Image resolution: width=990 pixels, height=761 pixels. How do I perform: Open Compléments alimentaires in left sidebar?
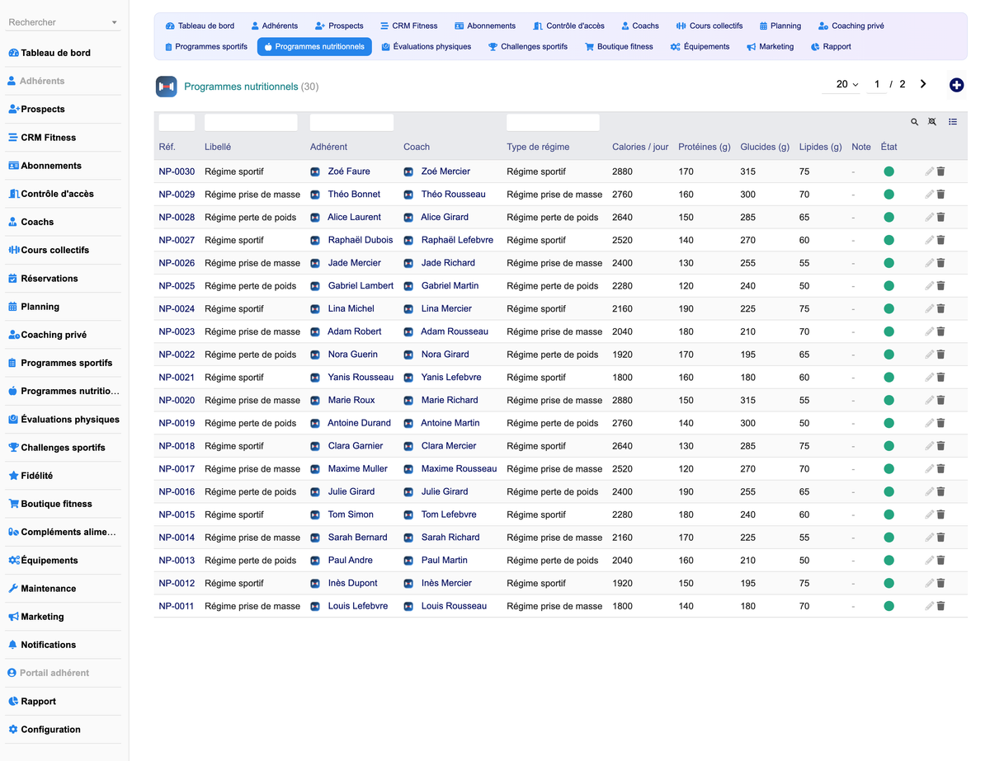(63, 532)
